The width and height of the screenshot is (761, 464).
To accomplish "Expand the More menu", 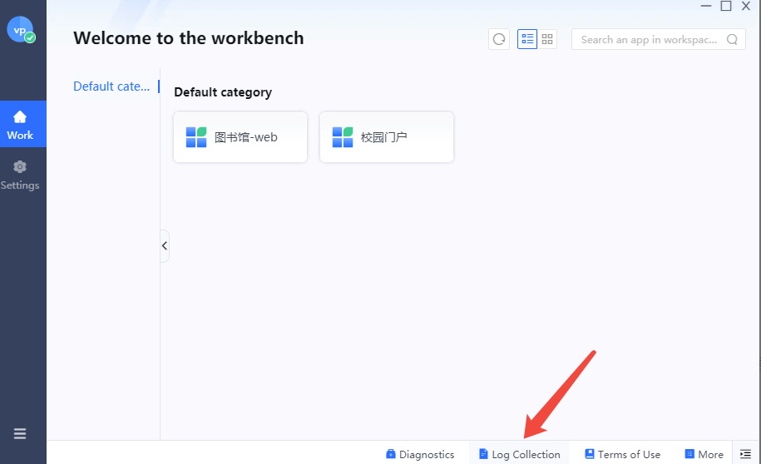I will click(704, 454).
